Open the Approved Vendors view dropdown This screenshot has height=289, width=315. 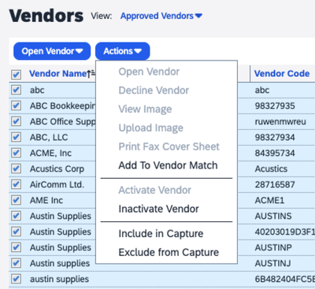(x=161, y=16)
